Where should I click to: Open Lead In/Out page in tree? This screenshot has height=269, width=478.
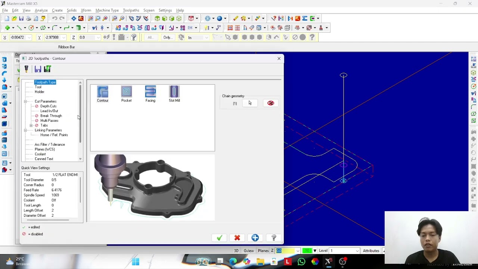[x=49, y=111]
